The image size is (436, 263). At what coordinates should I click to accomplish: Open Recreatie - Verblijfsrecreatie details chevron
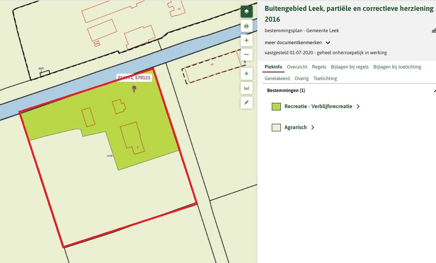(358, 107)
